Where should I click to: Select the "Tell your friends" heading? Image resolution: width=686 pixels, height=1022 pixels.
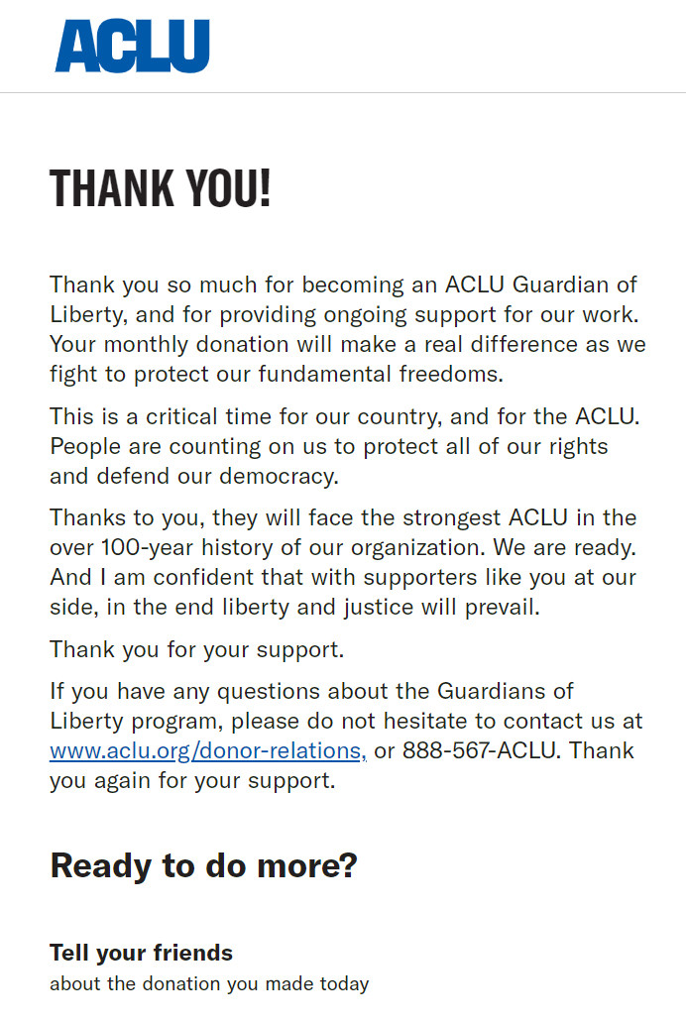[x=141, y=953]
